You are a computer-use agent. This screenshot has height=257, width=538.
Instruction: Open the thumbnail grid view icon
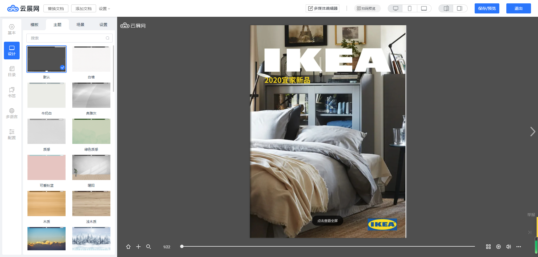(488, 247)
